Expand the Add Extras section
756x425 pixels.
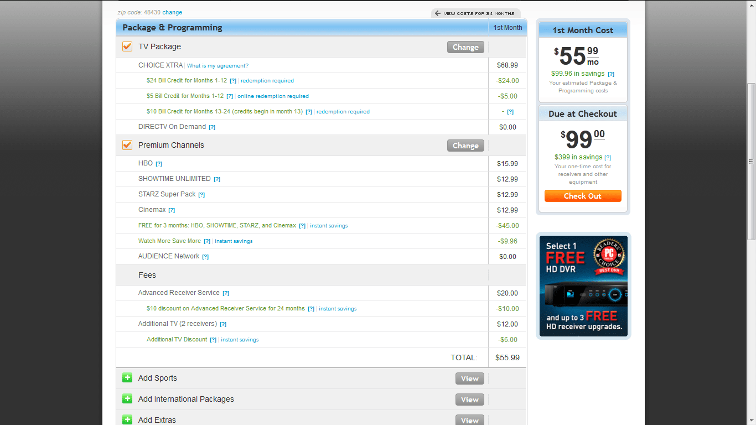click(127, 420)
